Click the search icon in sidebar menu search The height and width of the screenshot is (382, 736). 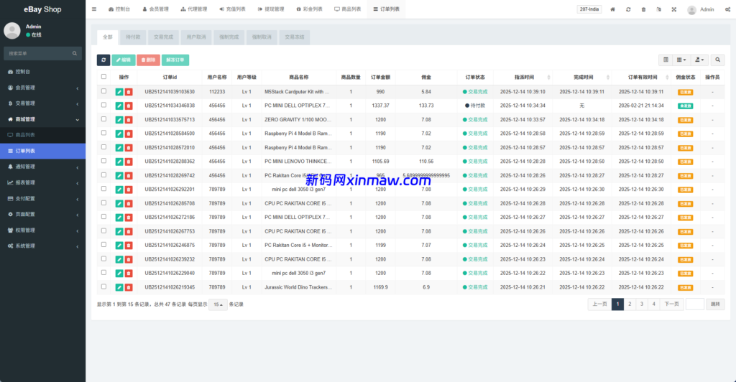75,53
